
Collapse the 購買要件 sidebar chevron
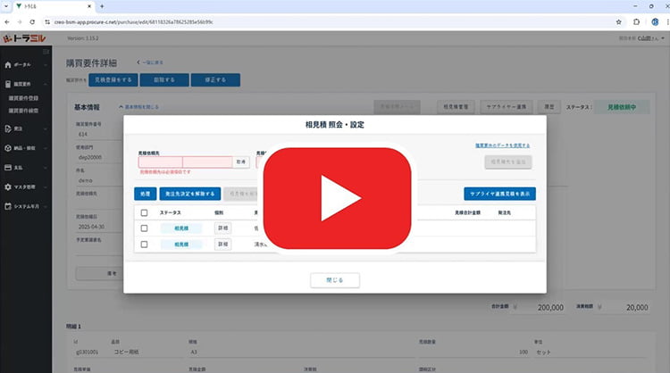coord(46,84)
